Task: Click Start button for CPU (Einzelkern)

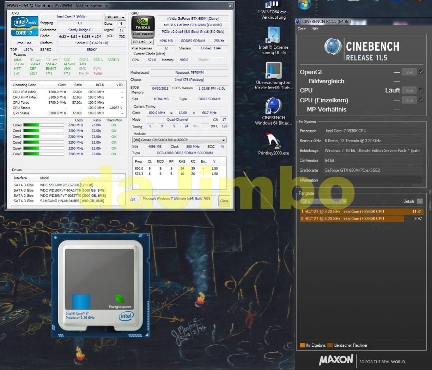Action: 409,100
